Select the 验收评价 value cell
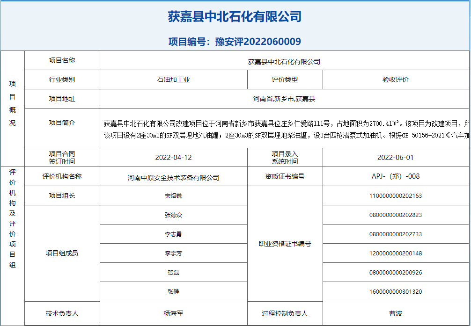Image resolution: width=471 pixels, height=326 pixels. pos(396,80)
